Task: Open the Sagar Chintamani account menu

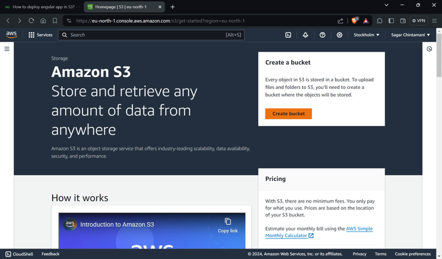Action: (410, 35)
